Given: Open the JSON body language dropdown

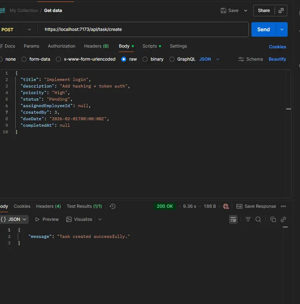Looking at the screenshot, I should (x=209, y=59).
